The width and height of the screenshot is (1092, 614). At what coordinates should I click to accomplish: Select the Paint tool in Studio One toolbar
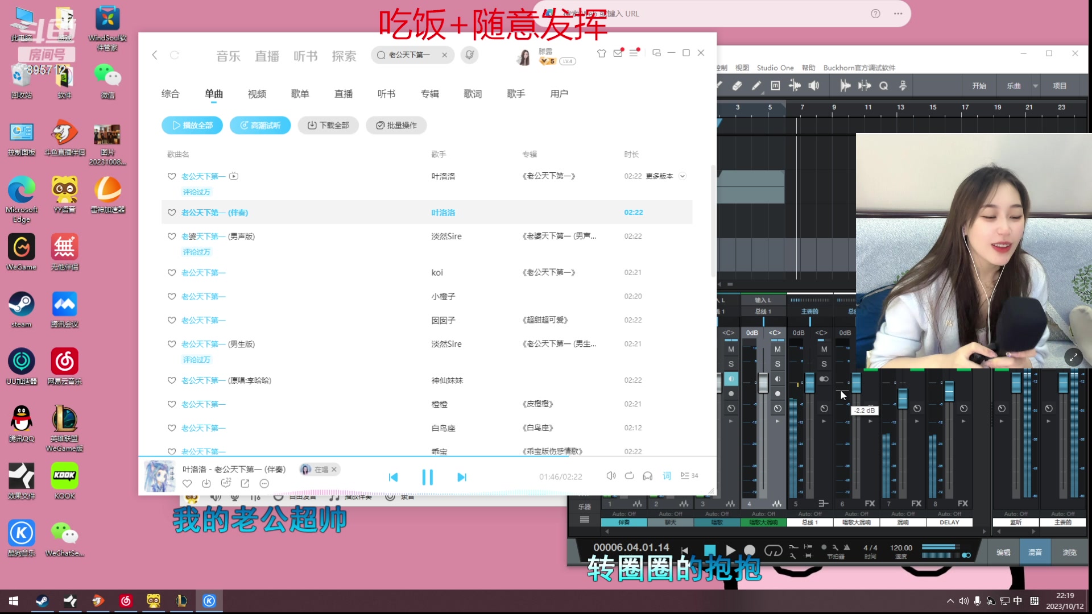click(x=756, y=86)
